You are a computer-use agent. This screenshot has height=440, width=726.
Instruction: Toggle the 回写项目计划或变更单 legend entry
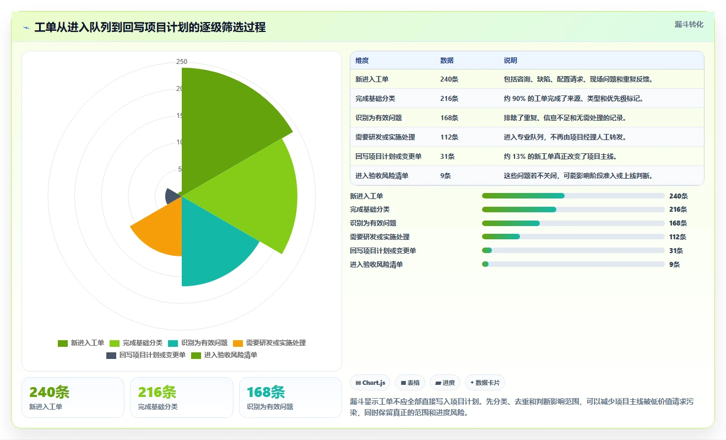pos(146,355)
